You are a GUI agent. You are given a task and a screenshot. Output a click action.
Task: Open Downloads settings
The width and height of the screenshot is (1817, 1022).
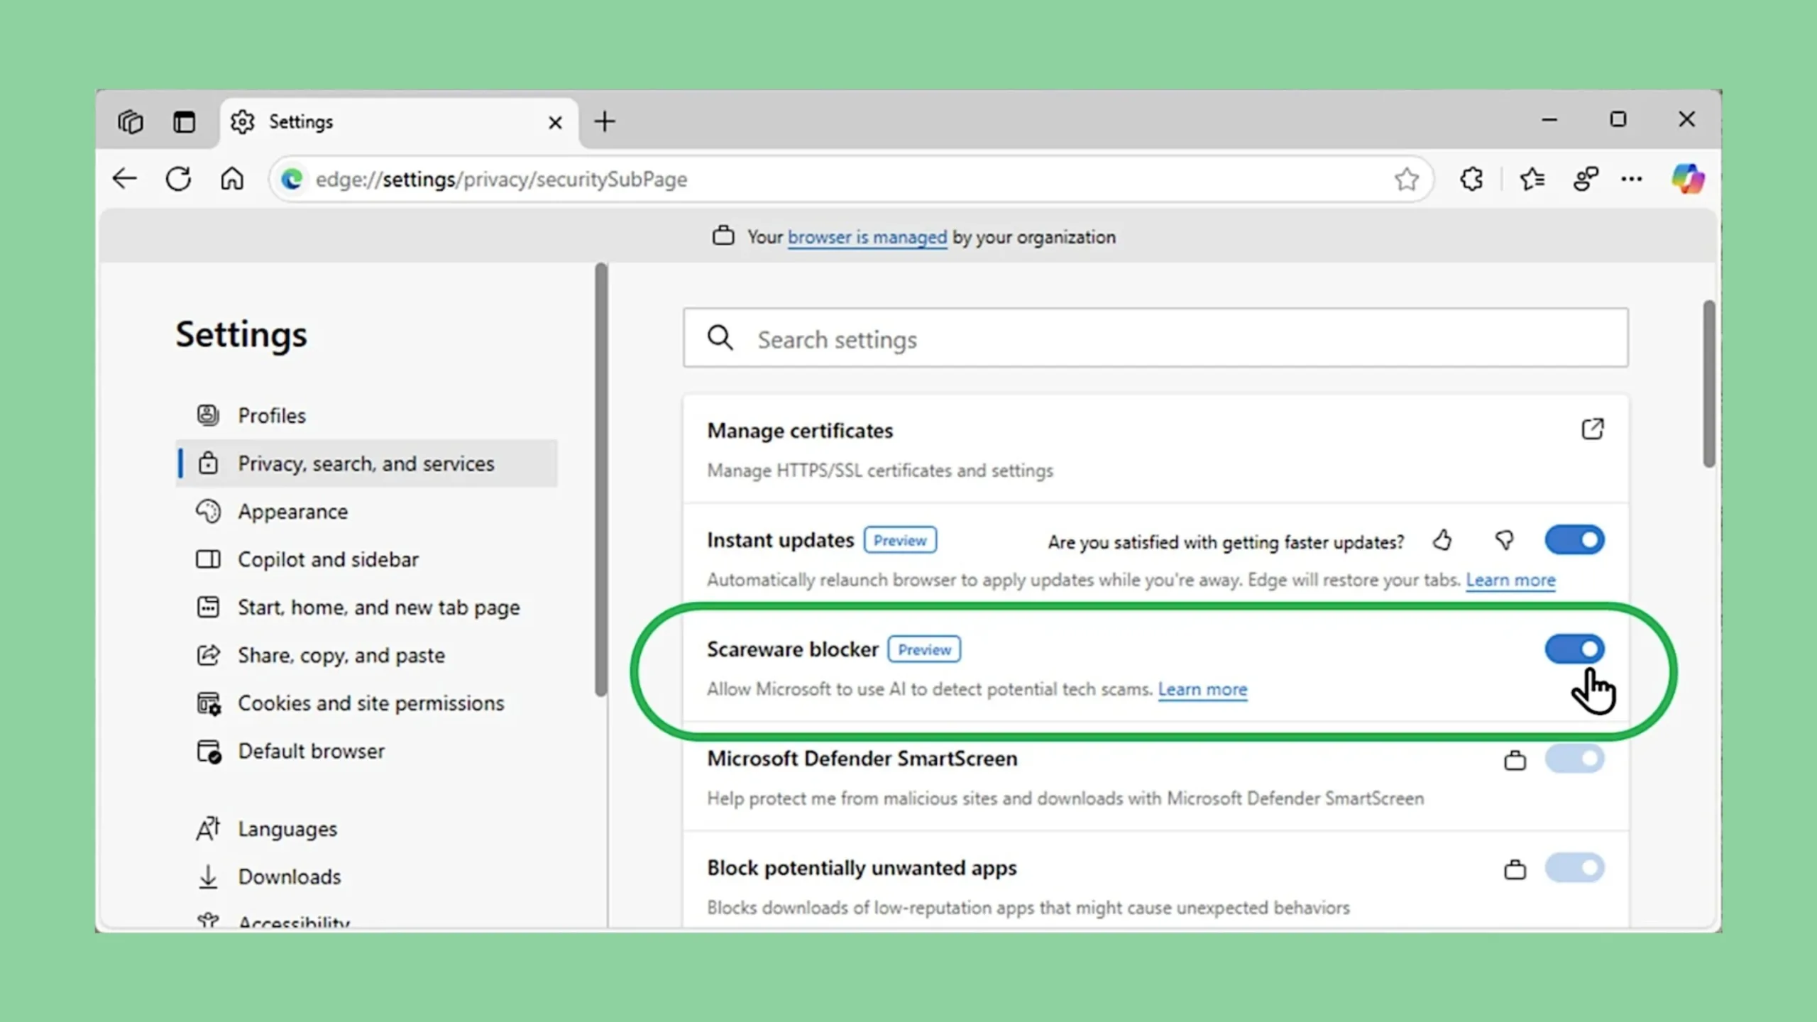click(x=366, y=877)
